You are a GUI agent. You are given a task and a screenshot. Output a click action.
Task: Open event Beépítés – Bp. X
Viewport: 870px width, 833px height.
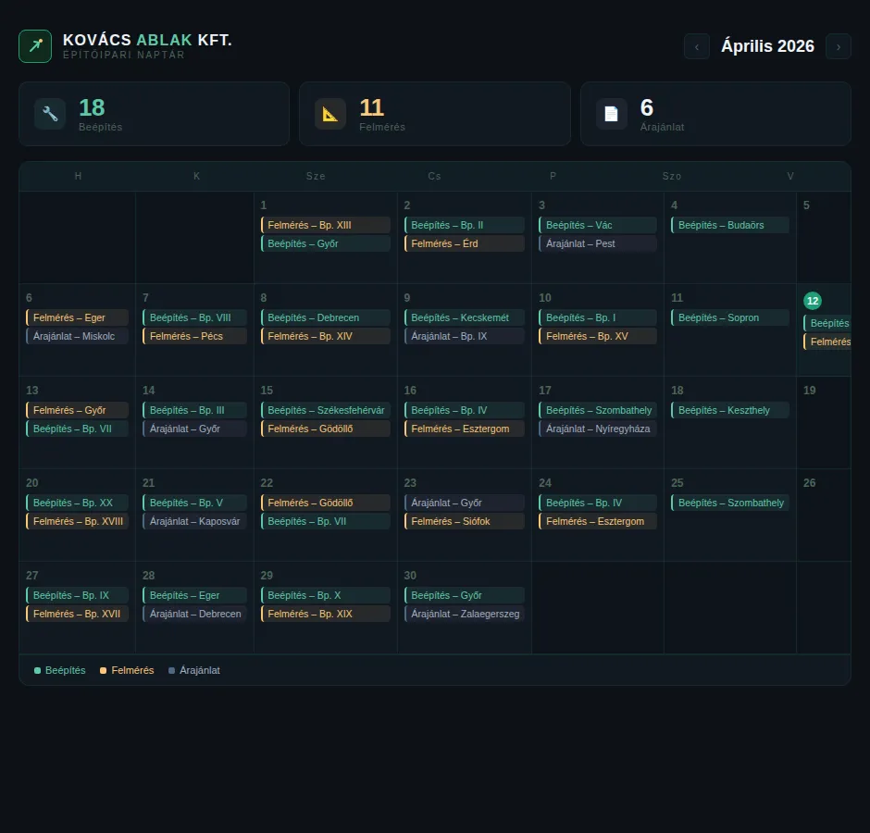pyautogui.click(x=326, y=595)
